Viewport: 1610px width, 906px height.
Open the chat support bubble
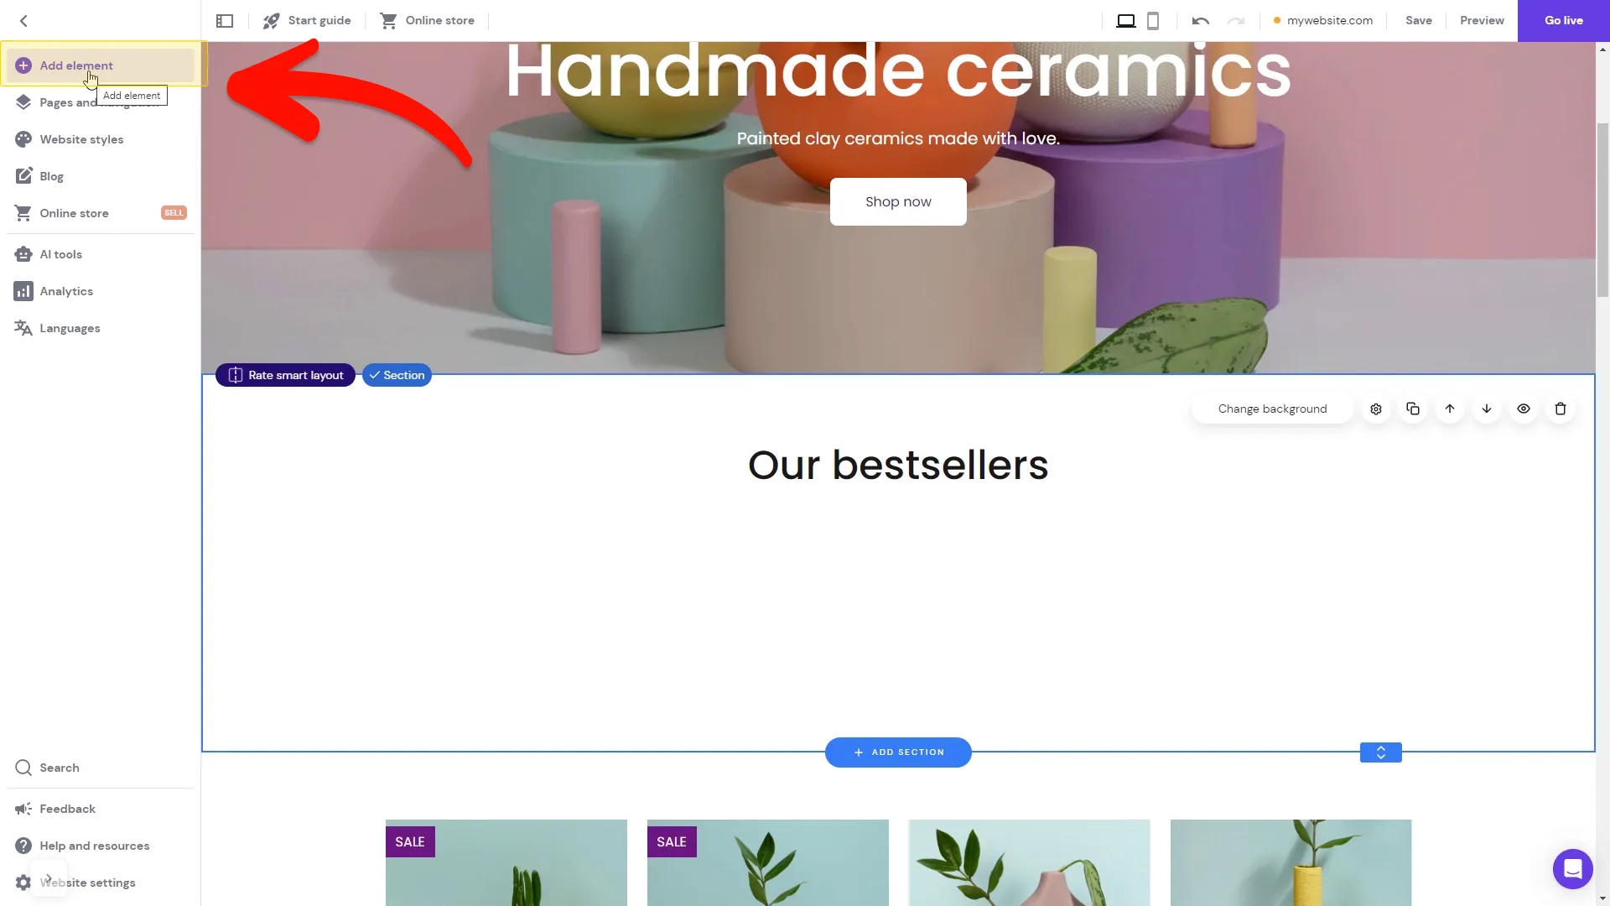tap(1572, 868)
